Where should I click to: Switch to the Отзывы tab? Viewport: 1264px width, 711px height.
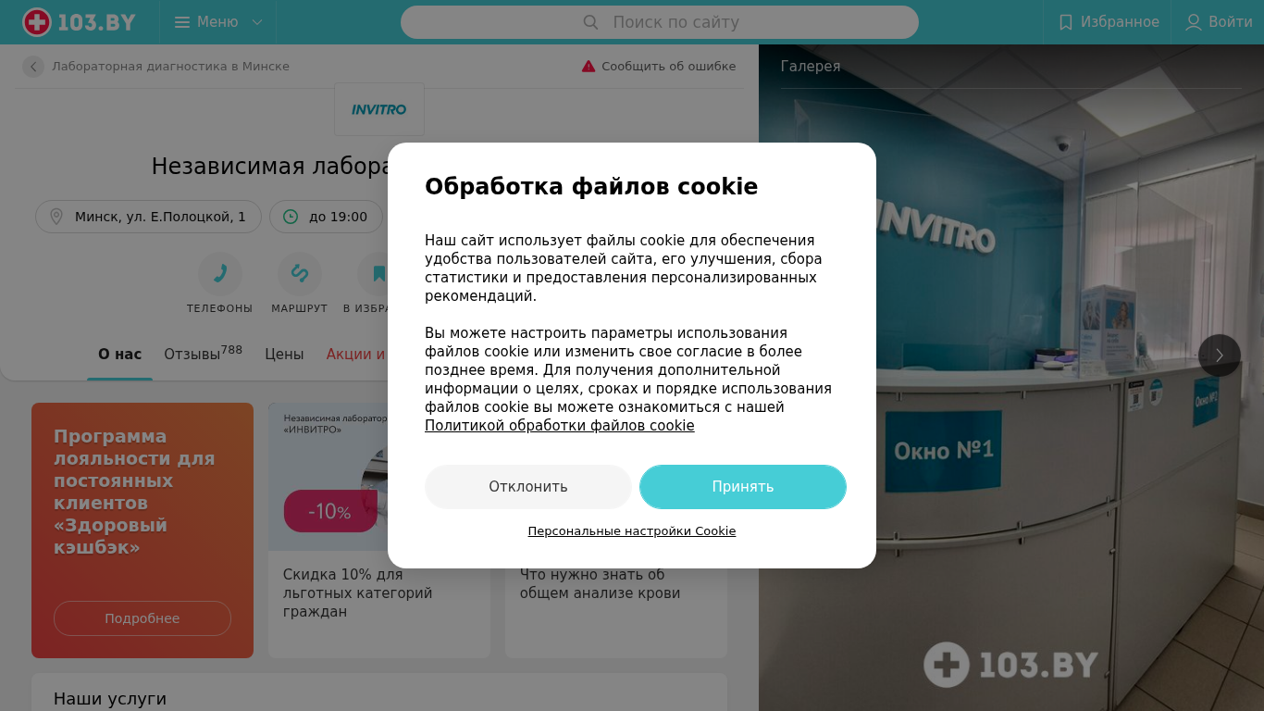coord(204,354)
